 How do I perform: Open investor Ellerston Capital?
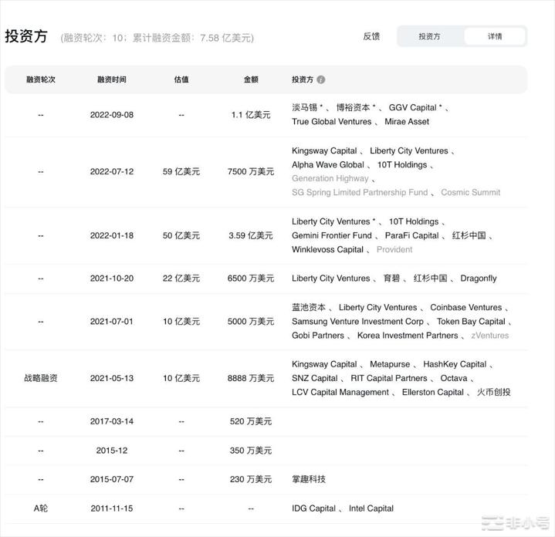pyautogui.click(x=432, y=392)
